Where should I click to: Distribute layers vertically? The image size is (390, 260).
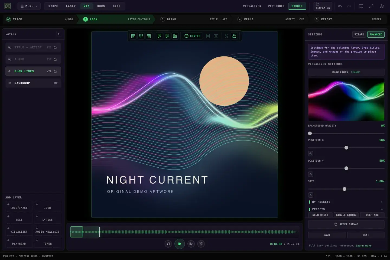(x=216, y=36)
